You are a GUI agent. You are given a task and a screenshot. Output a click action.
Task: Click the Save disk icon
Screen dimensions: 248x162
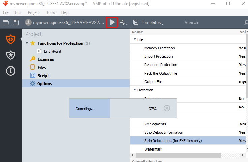(15, 23)
